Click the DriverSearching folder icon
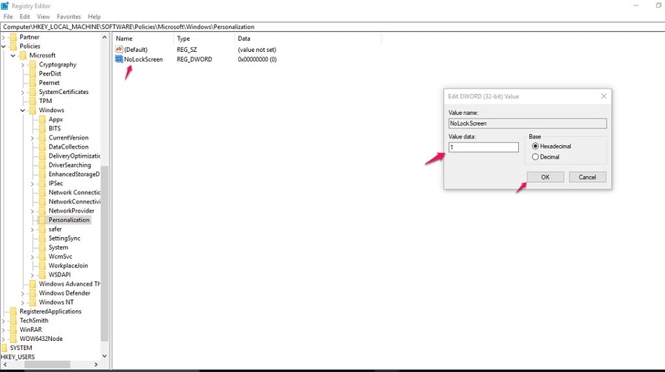This screenshot has height=372, width=665. (x=42, y=165)
